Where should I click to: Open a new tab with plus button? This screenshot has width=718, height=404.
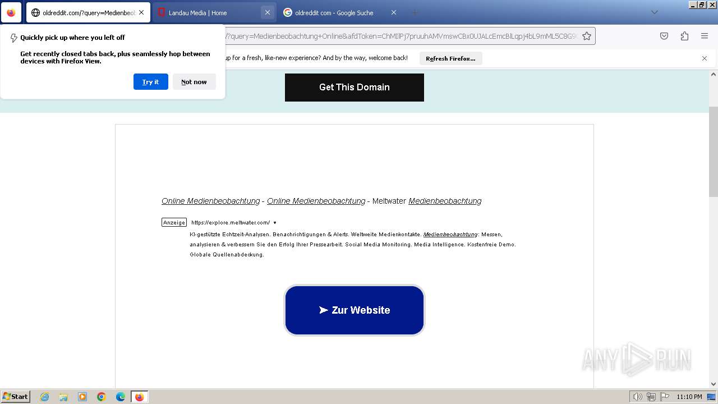[x=415, y=12]
